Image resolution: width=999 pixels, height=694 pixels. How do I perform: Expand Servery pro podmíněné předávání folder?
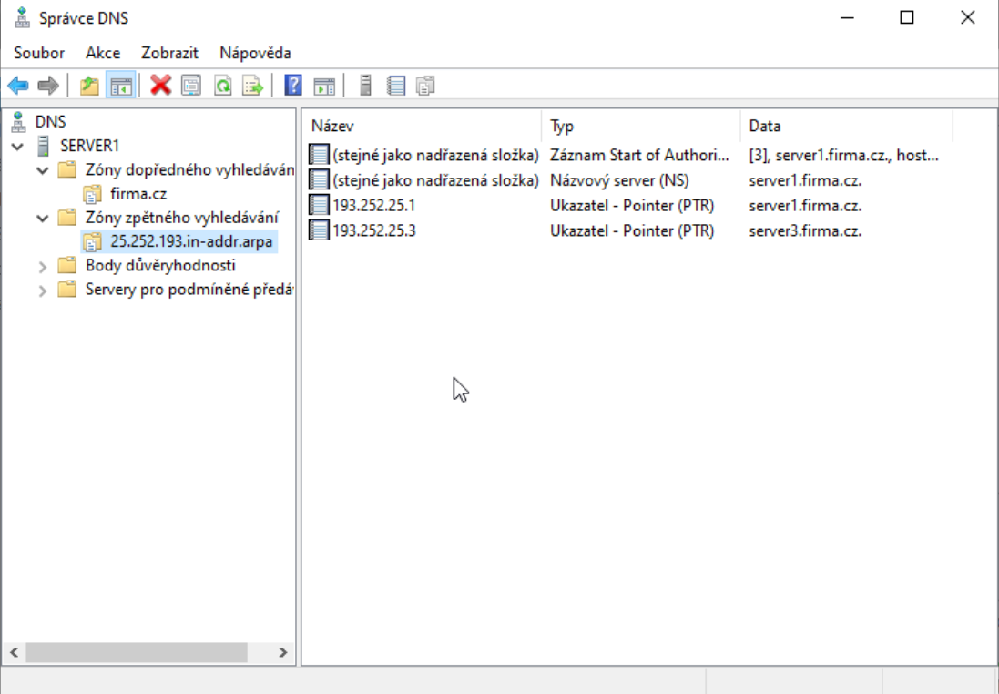(x=43, y=291)
